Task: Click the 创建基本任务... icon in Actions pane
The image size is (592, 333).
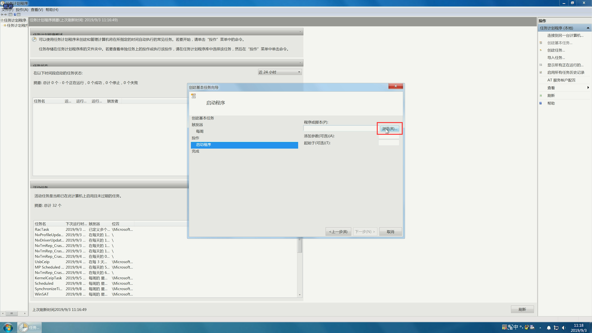Action: pyautogui.click(x=541, y=43)
